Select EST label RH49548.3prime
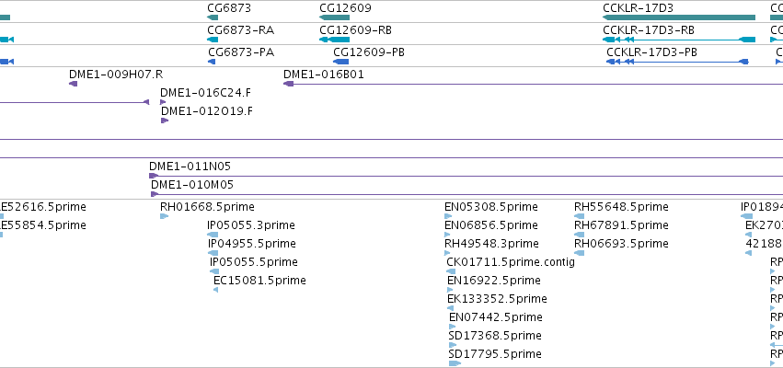The image size is (783, 368). coord(492,244)
